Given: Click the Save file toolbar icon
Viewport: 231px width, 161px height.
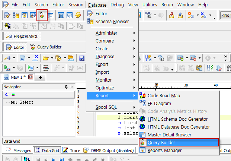Looking at the screenshot, I should click(x=82, y=58).
